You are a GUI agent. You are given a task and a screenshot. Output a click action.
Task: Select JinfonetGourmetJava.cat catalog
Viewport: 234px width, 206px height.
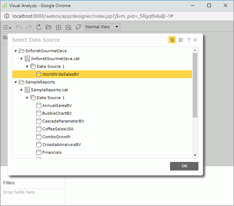click(x=55, y=59)
